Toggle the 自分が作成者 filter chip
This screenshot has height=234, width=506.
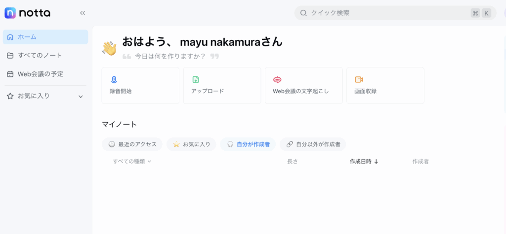coord(248,144)
